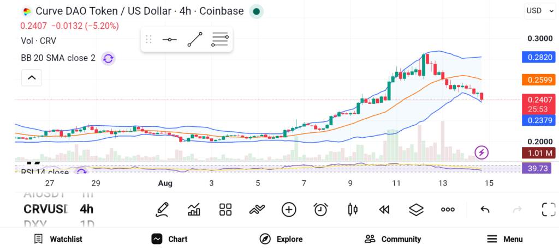The height and width of the screenshot is (251, 559).
Task: Select the pencil drawing tool
Action: [x=162, y=210]
